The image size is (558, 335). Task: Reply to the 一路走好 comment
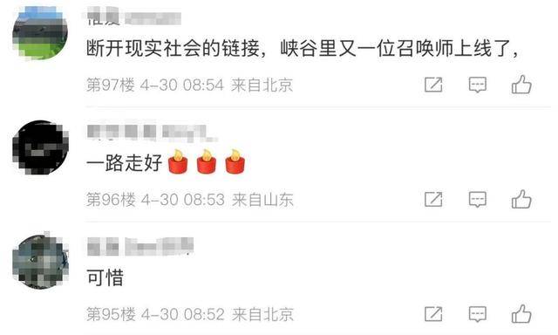click(478, 200)
